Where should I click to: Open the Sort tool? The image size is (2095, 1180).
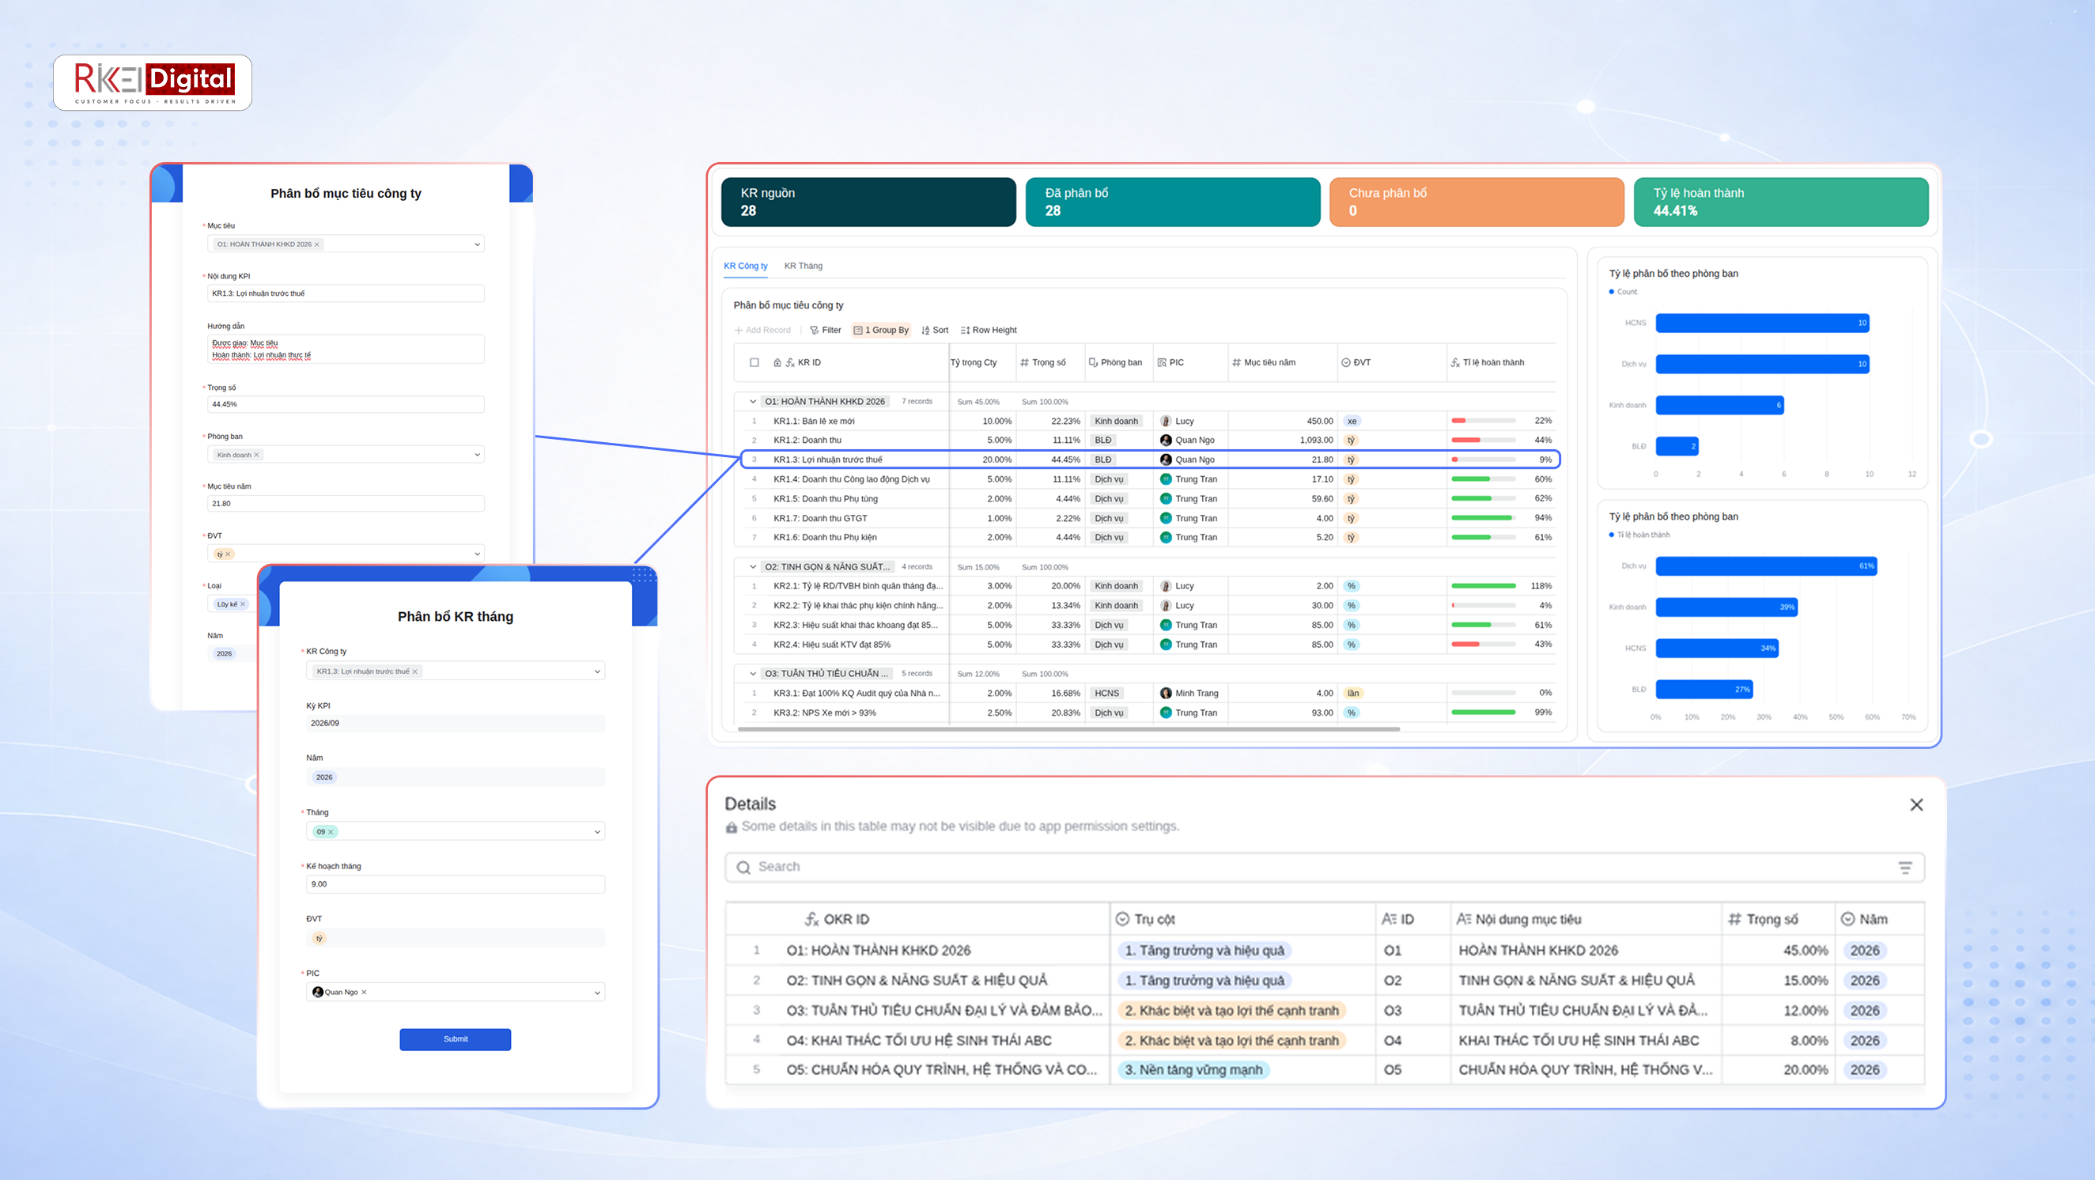point(935,330)
